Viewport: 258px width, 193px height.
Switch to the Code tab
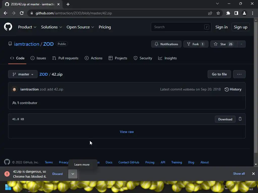pyautogui.click(x=17, y=58)
